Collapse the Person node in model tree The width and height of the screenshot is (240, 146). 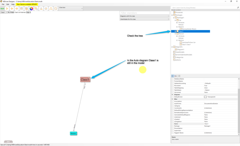click(x=175, y=34)
